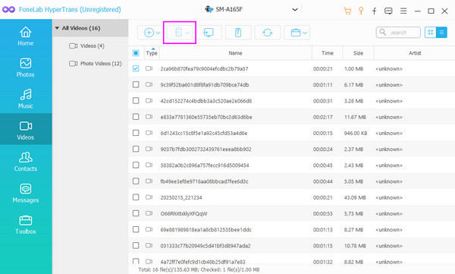
Task: Open the Home section in sidebar
Action: click(x=26, y=36)
